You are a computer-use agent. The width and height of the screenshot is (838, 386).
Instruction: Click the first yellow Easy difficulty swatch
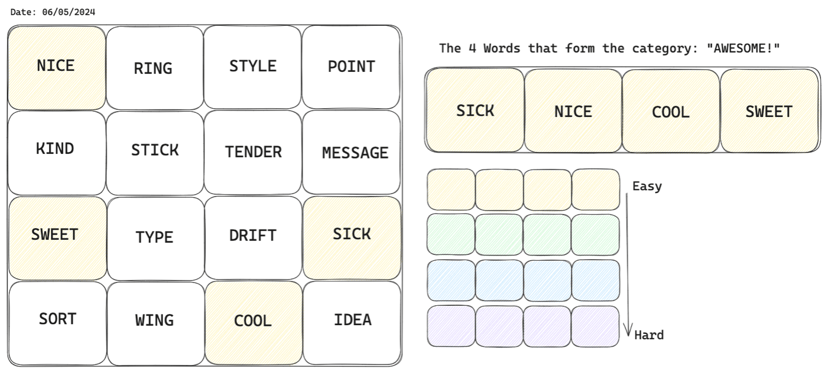[451, 189]
